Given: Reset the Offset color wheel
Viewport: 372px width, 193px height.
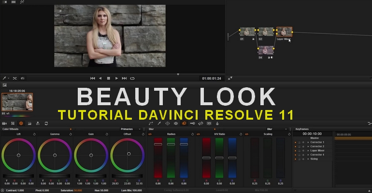Looking at the screenshot, I should coord(143,134).
